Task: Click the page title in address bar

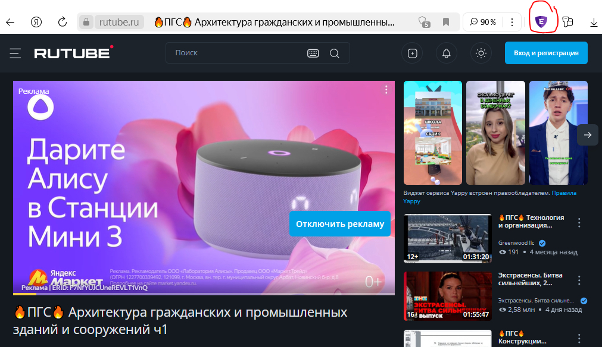Action: (275, 22)
